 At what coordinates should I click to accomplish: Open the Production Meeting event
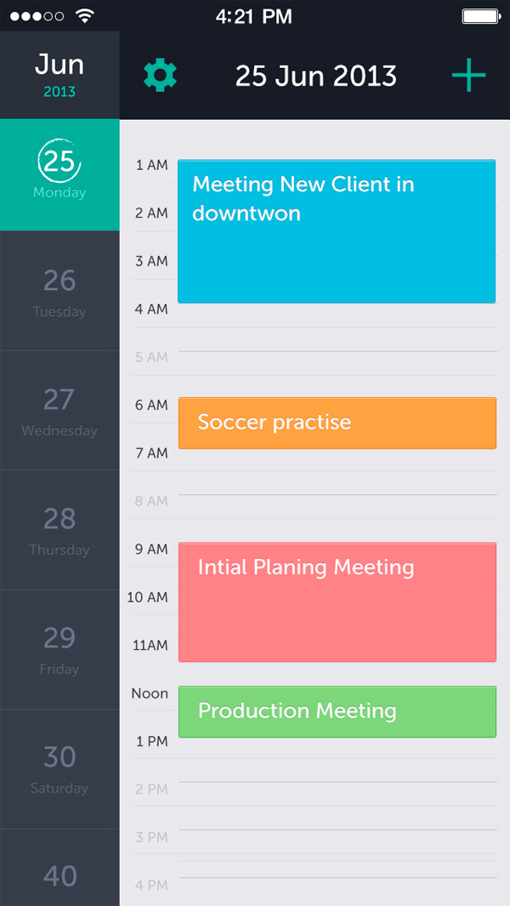[337, 711]
